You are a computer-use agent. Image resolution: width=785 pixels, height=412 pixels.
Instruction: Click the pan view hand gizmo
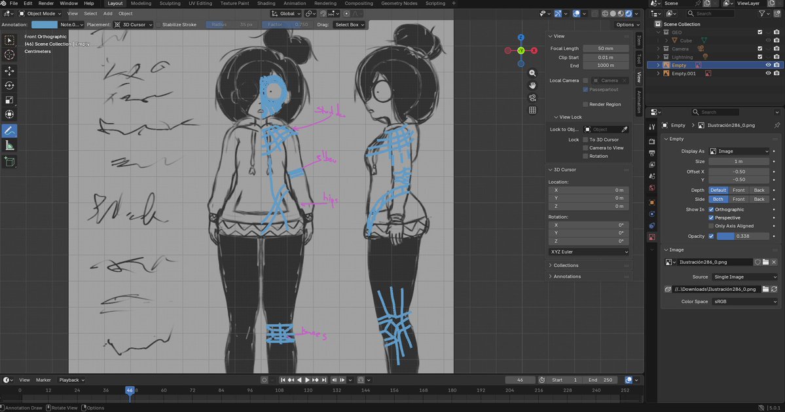point(532,86)
